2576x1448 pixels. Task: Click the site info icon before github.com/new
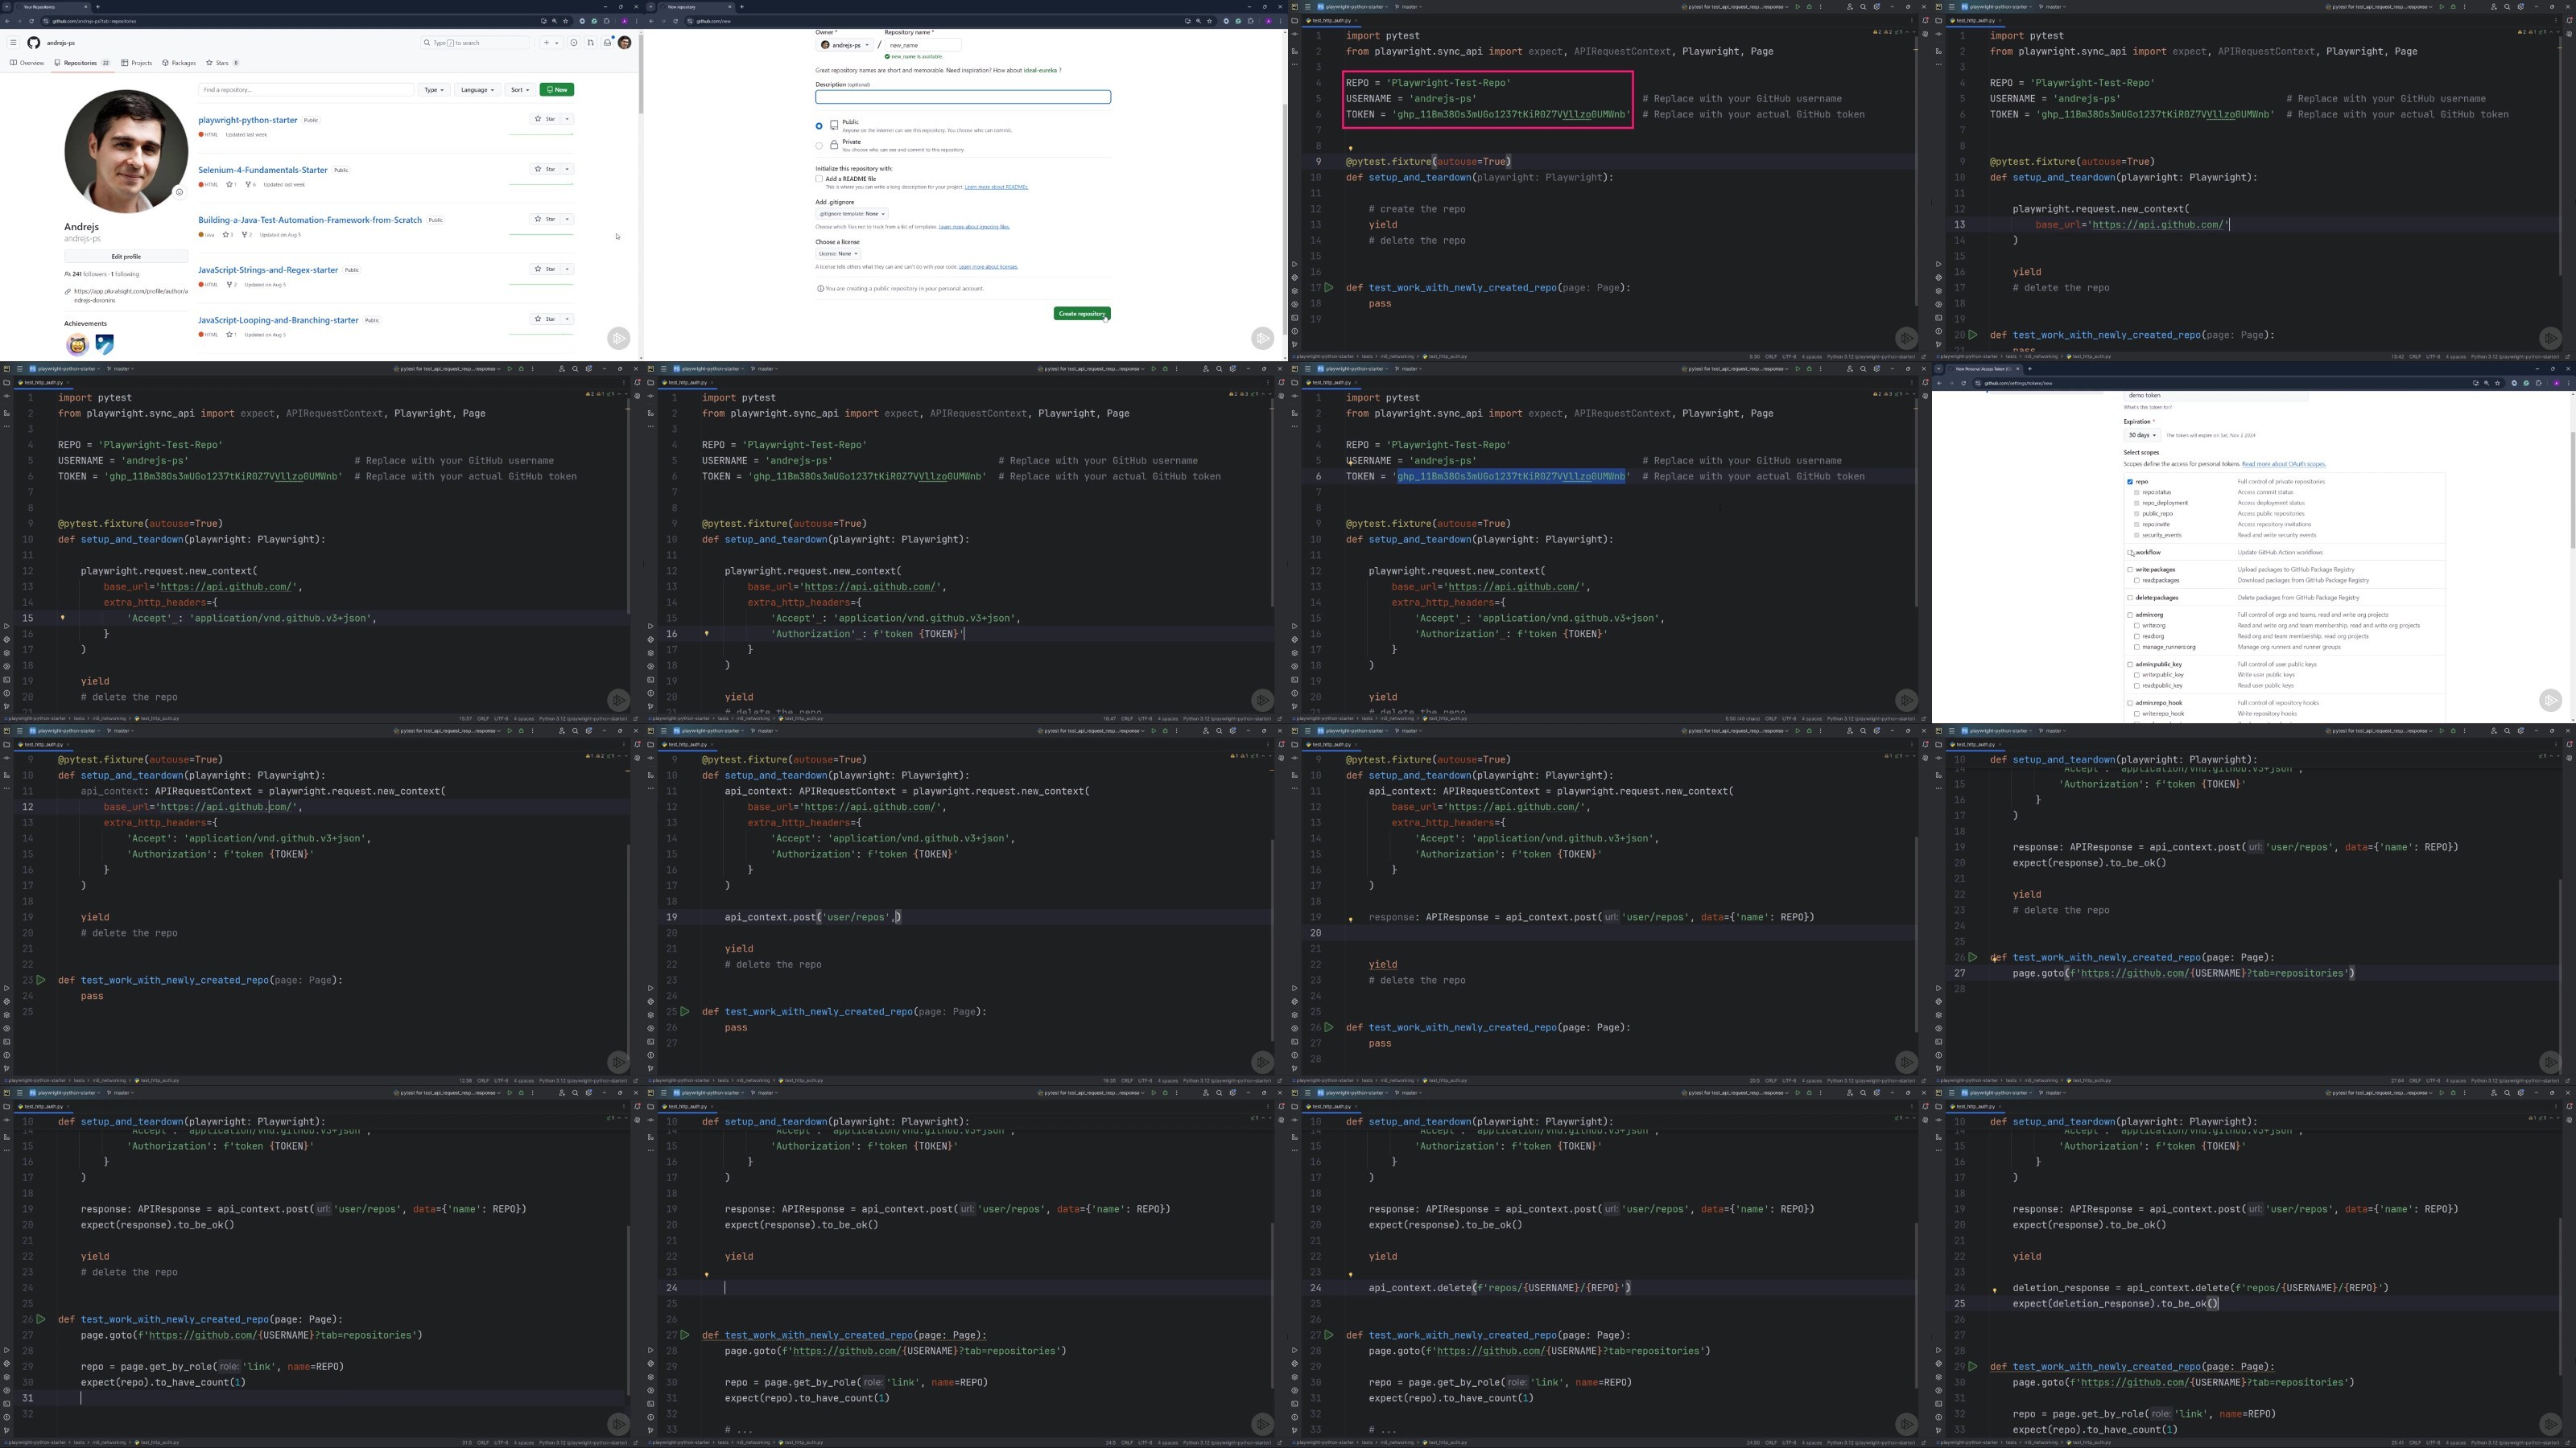[x=689, y=21]
